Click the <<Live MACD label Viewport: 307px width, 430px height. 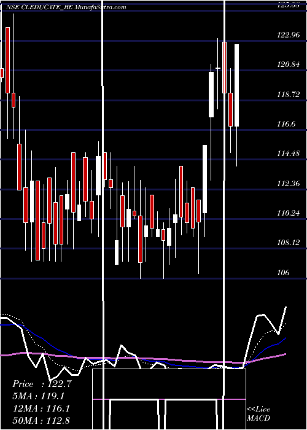click(x=258, y=413)
